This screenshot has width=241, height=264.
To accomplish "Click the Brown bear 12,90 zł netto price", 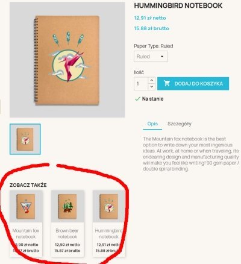I will (x=67, y=245).
